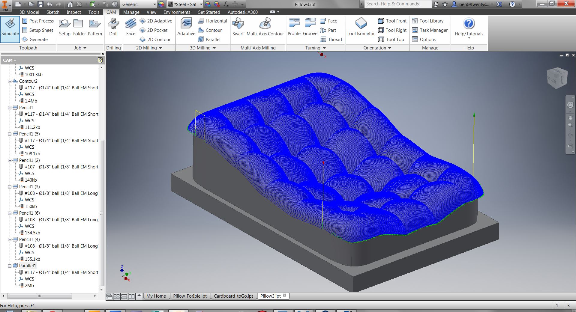Choose the Turning Thread operation

331,40
